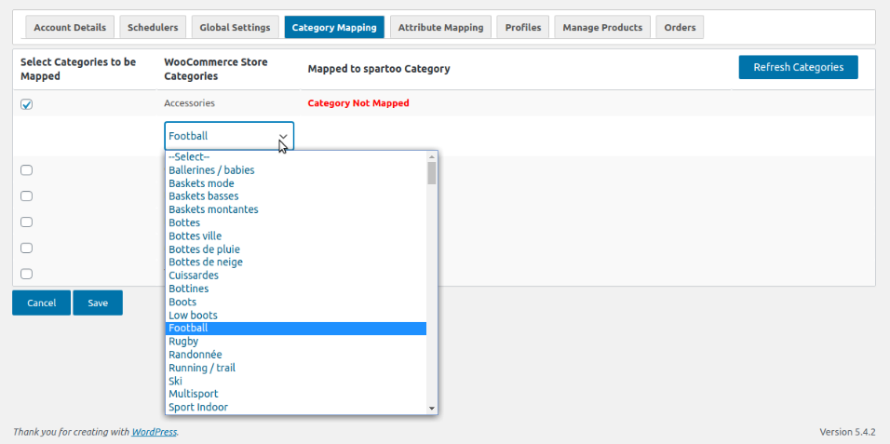Viewport: 890px width, 444px height.
Task: Pick Sport Indoor from the list
Action: tap(198, 407)
